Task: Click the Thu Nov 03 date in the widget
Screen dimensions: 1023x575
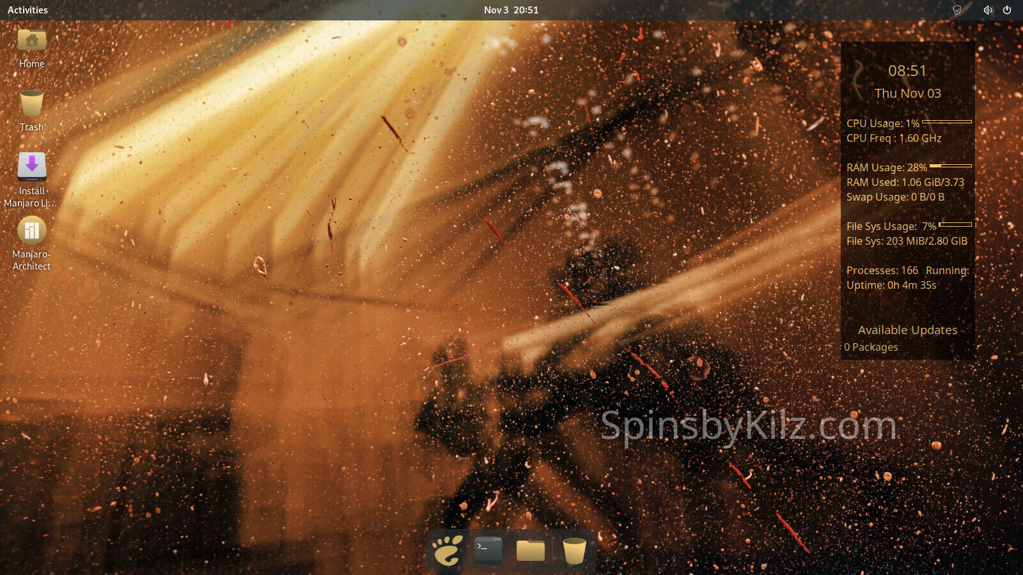Action: tap(907, 93)
